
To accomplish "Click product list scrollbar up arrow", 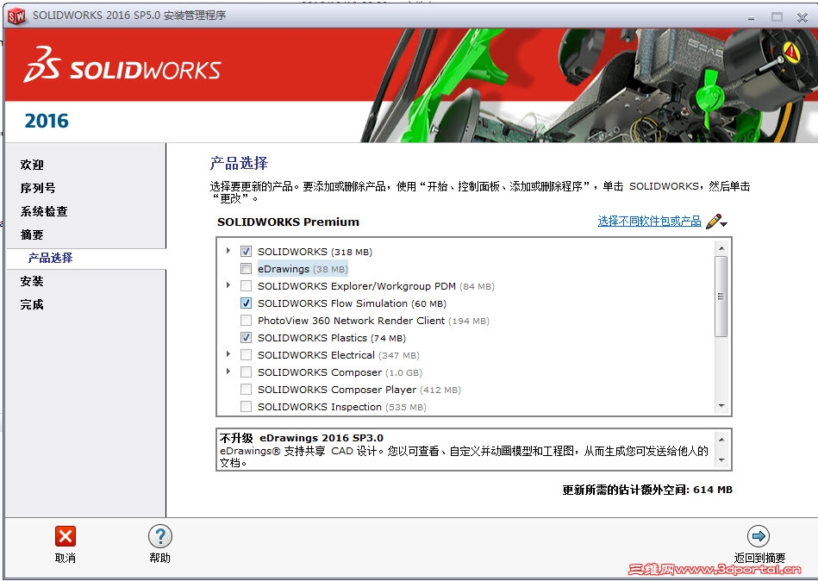I will (721, 248).
